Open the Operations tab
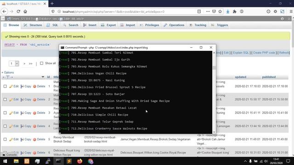294x165 pixels. pyautogui.click(x=174, y=25)
